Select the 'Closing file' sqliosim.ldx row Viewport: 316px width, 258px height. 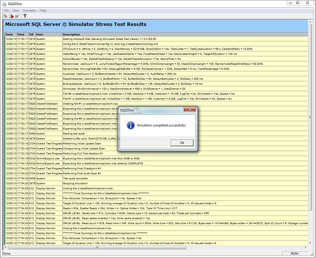click(156, 228)
